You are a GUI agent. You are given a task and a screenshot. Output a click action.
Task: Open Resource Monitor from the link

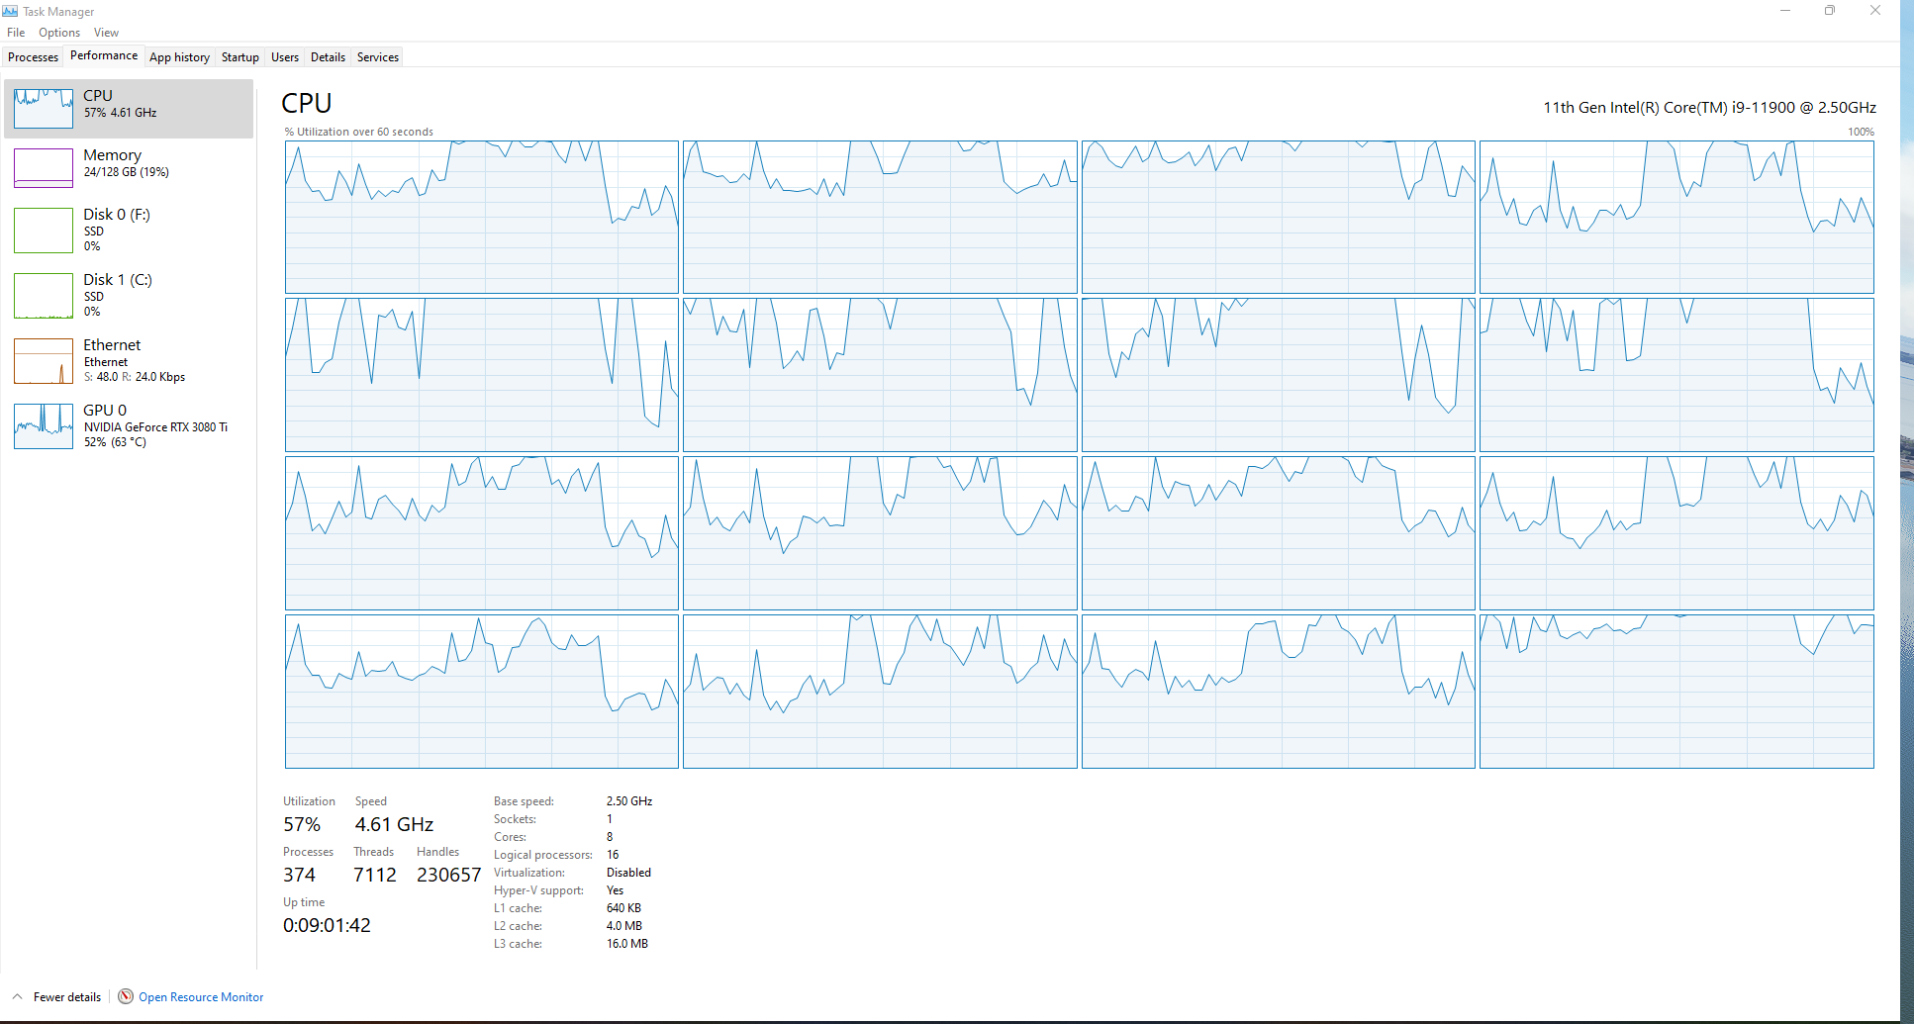201,996
